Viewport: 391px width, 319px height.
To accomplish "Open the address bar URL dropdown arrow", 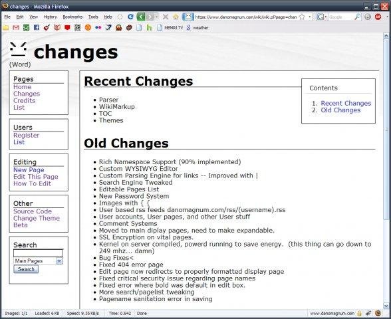I will point(309,17).
